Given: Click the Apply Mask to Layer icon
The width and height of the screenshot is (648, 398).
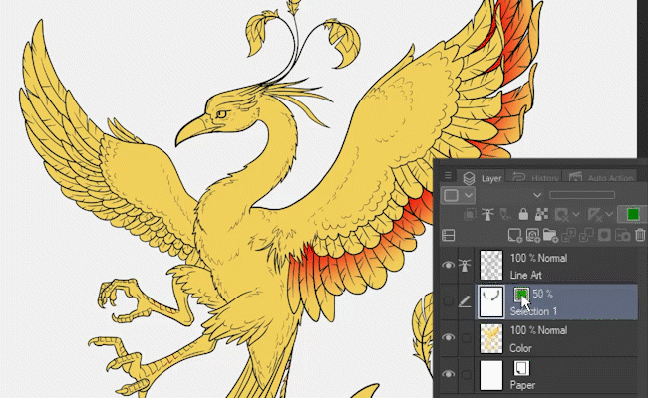Looking at the screenshot, I should pos(622,235).
